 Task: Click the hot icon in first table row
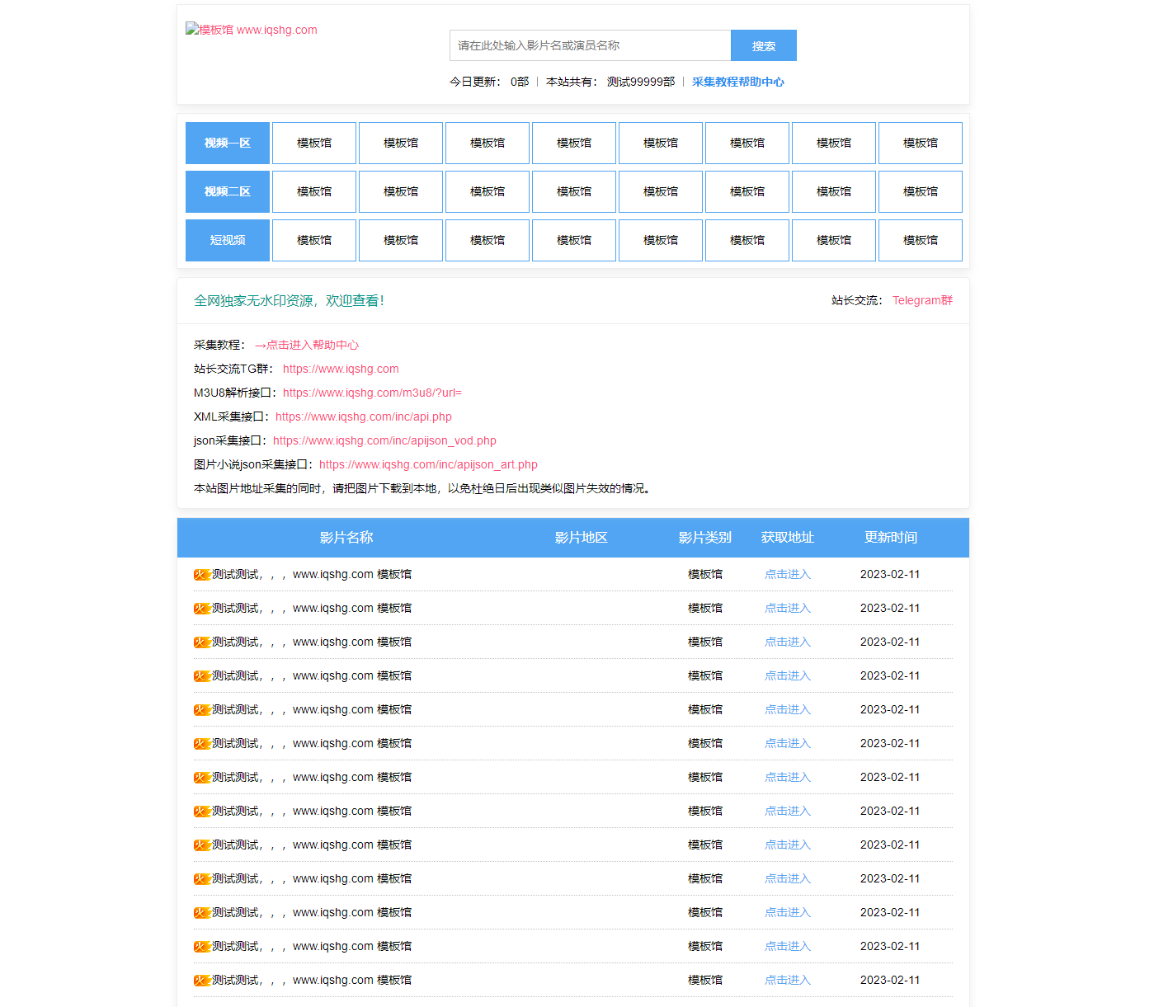202,575
